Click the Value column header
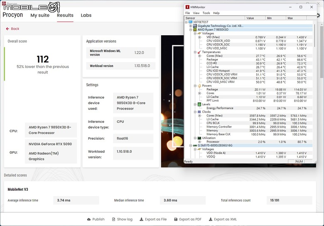This screenshot has height=226, width=324. click(x=255, y=18)
